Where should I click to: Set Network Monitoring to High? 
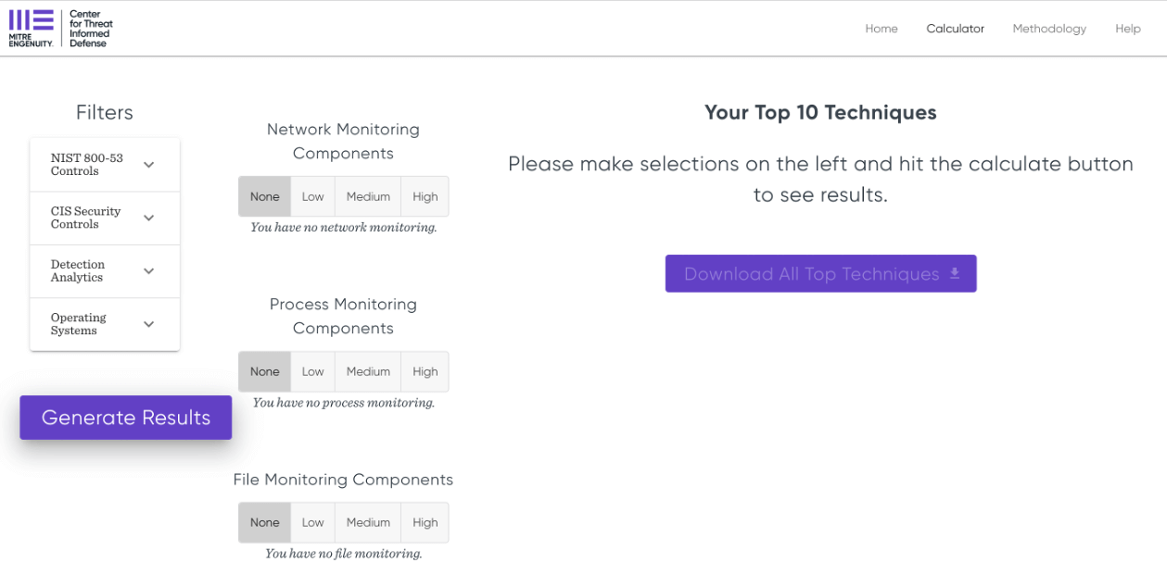tap(425, 196)
